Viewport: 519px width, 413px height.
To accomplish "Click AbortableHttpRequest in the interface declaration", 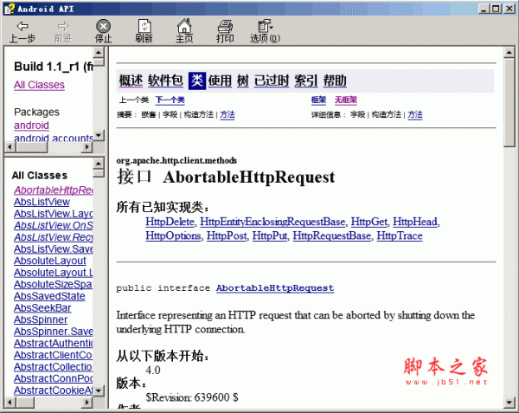I will point(275,287).
